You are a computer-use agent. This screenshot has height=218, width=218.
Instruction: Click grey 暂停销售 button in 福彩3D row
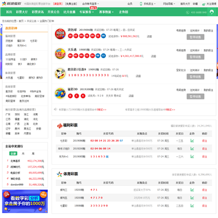196,96
